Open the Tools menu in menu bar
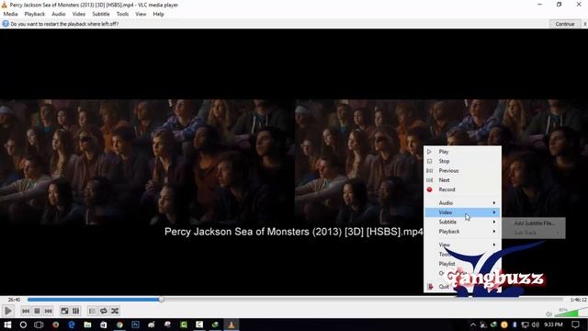This screenshot has height=331, width=588. click(x=122, y=14)
